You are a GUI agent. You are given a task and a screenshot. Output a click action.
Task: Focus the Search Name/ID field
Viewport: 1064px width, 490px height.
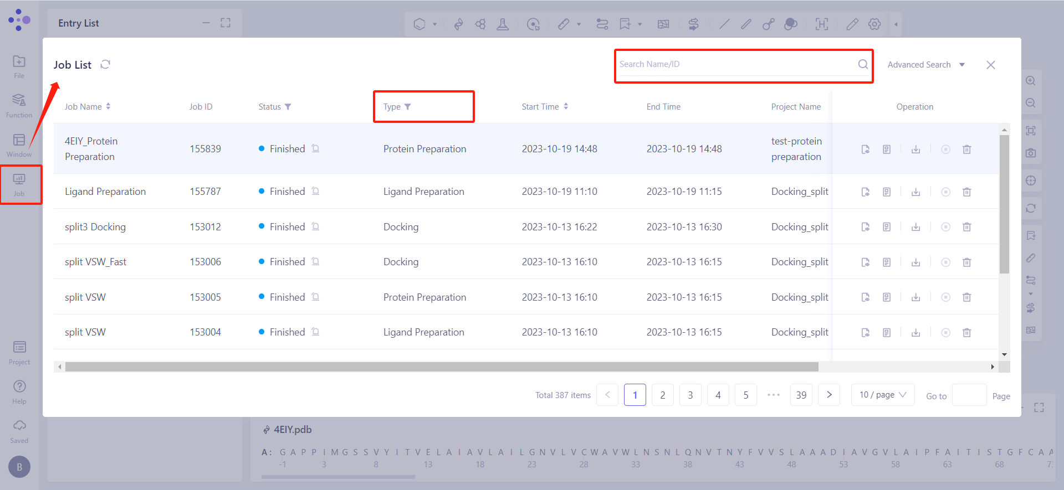click(736, 64)
